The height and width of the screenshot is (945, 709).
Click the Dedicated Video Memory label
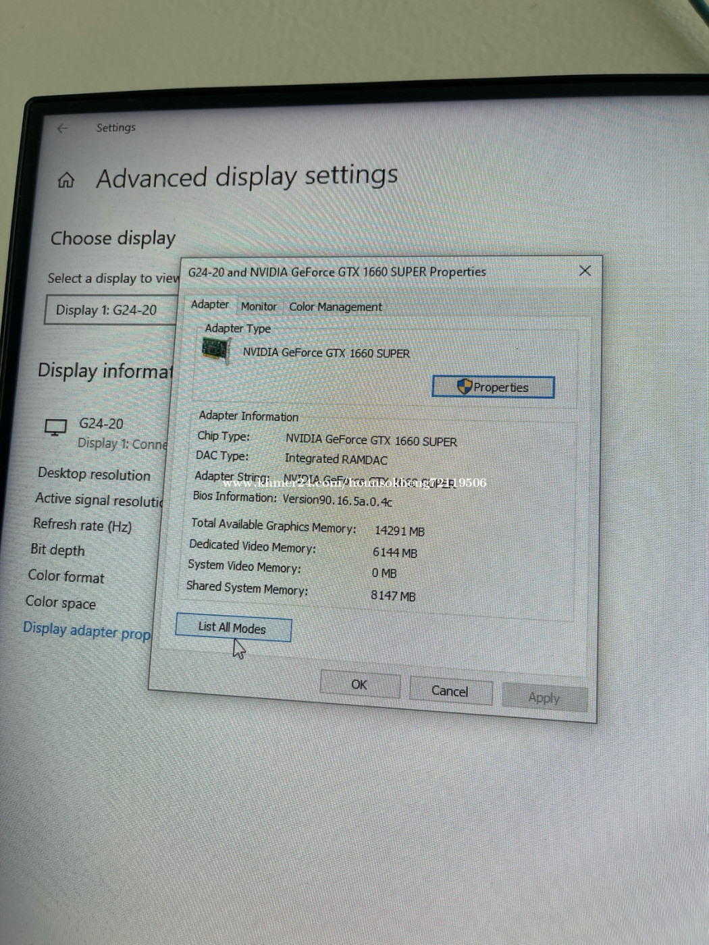(253, 546)
